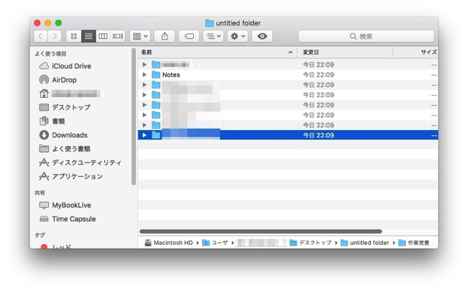Open ディスクユーティリティ in the sidebar
The width and height of the screenshot is (468, 291).
tap(80, 162)
